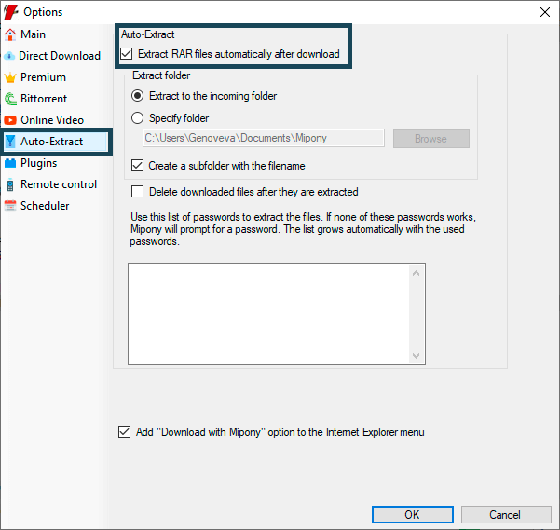560x530 pixels.
Task: Open the Plugins section
Action: tap(38, 163)
